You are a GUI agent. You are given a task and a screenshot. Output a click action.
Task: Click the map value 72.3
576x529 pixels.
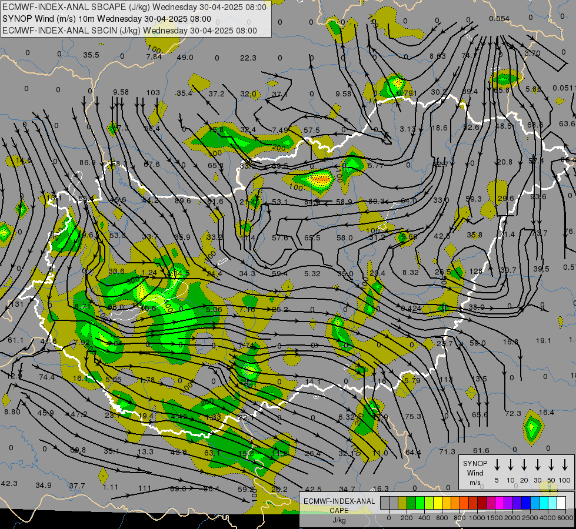pyautogui.click(x=513, y=414)
